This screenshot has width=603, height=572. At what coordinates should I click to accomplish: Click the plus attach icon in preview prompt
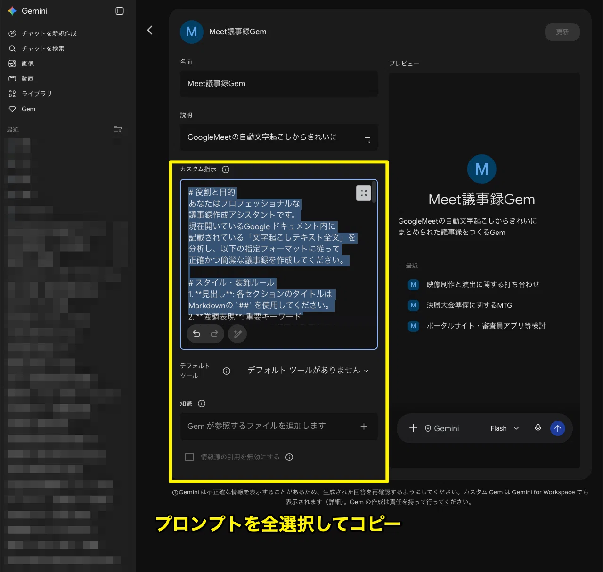click(x=413, y=428)
